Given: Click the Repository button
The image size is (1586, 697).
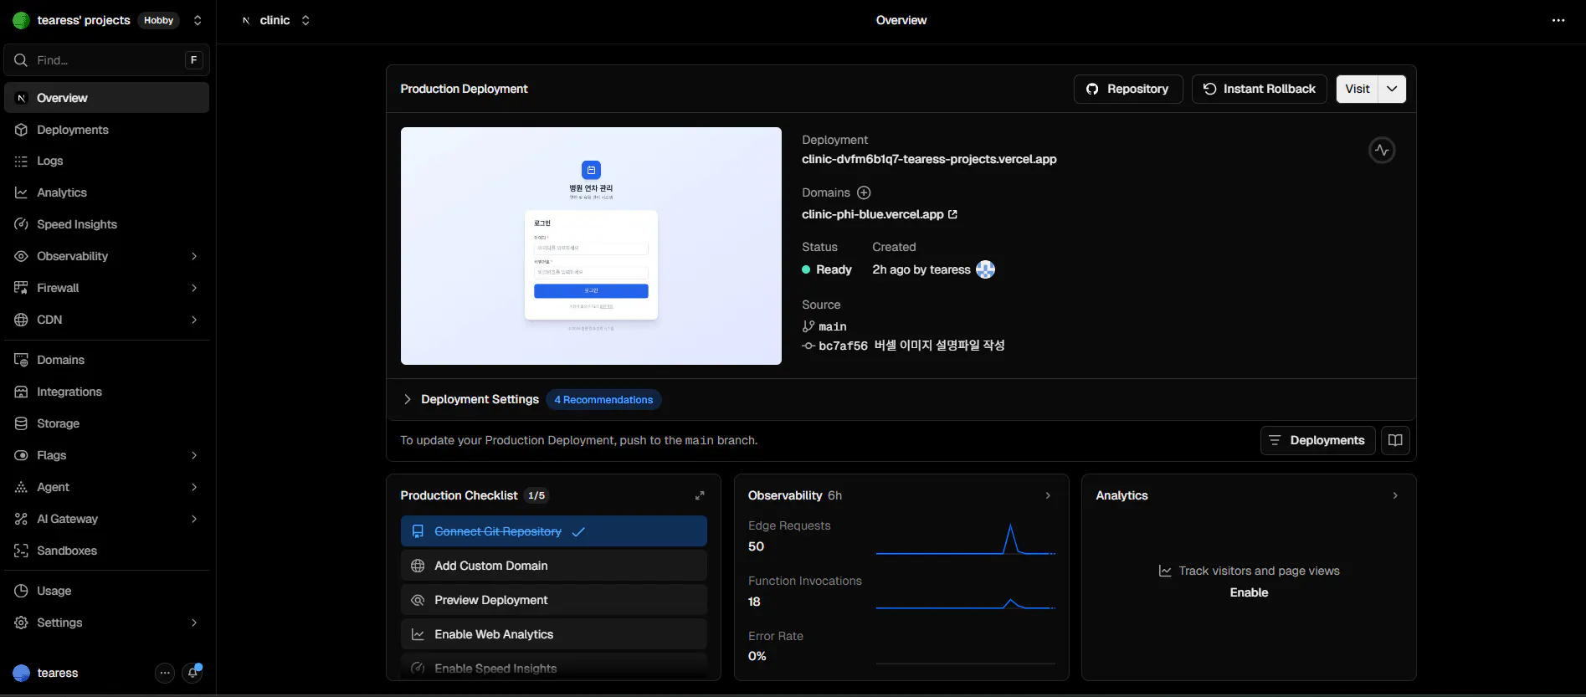Looking at the screenshot, I should coord(1128,89).
